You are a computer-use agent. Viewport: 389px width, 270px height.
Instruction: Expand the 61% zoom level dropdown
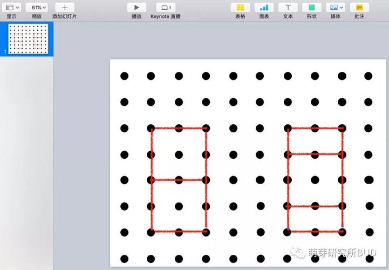click(x=36, y=8)
